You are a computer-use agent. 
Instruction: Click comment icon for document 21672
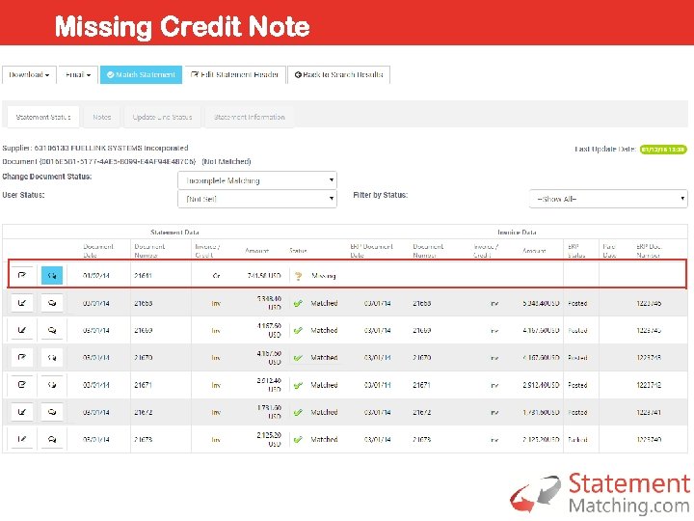(52, 412)
